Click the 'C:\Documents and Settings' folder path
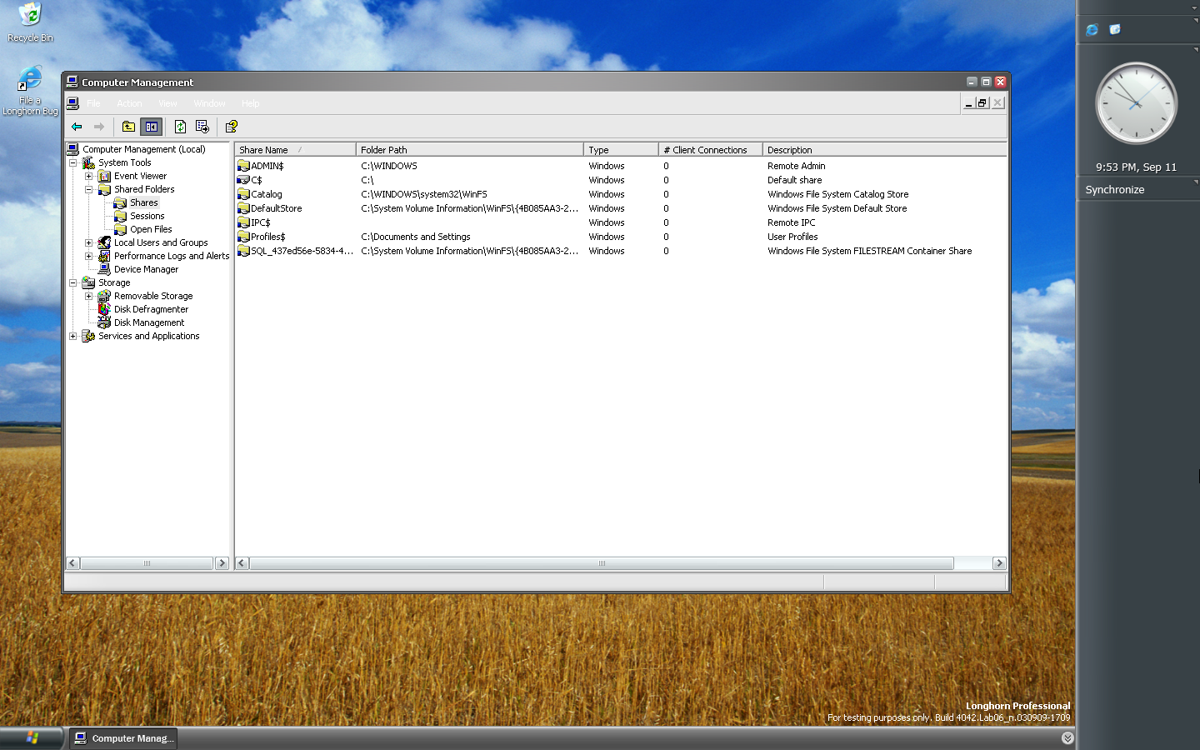Screen dimensions: 1200x750 point(415,237)
